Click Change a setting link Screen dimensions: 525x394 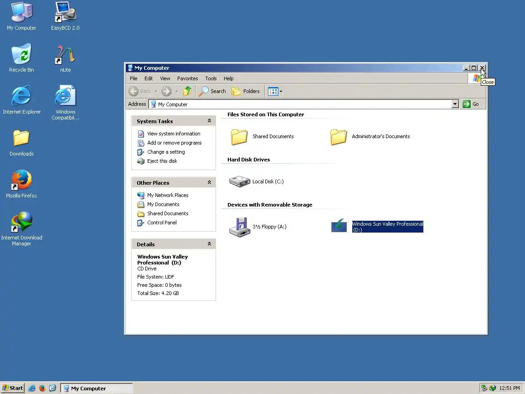166,152
